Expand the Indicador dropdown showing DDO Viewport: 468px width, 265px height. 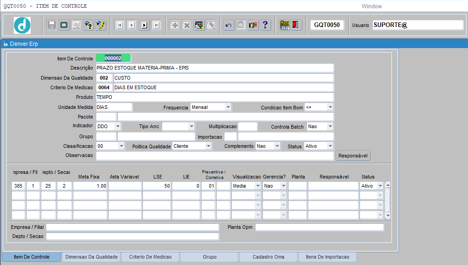[118, 126]
